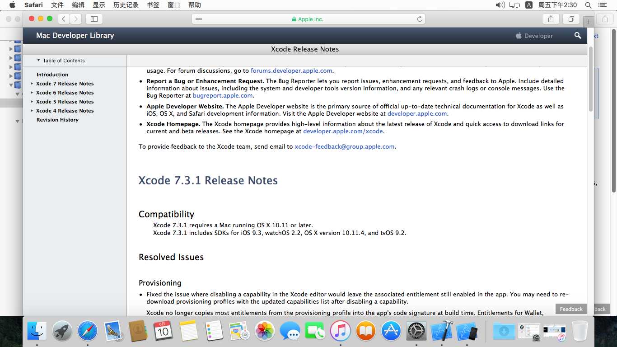
Task: Open the 历史记录 menu
Action: (x=126, y=5)
